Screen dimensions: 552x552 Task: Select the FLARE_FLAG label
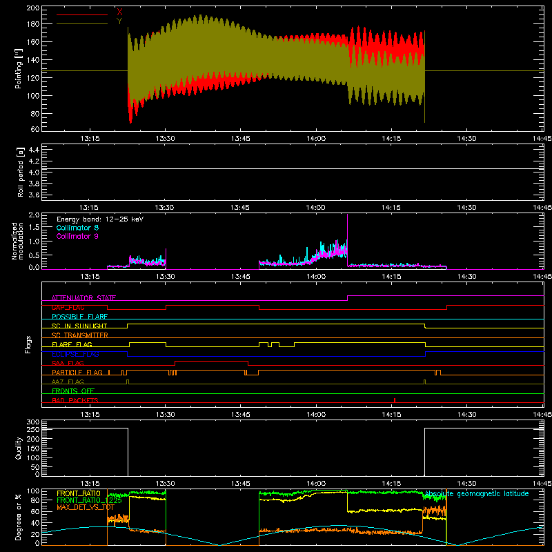tap(72, 344)
